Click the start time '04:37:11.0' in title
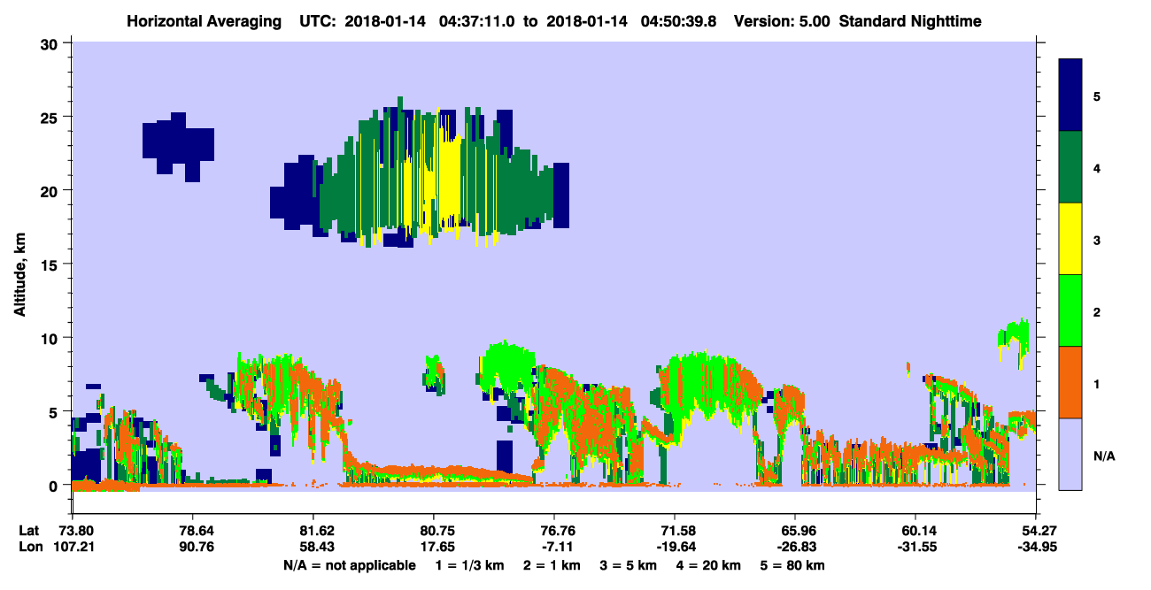 pos(478,20)
